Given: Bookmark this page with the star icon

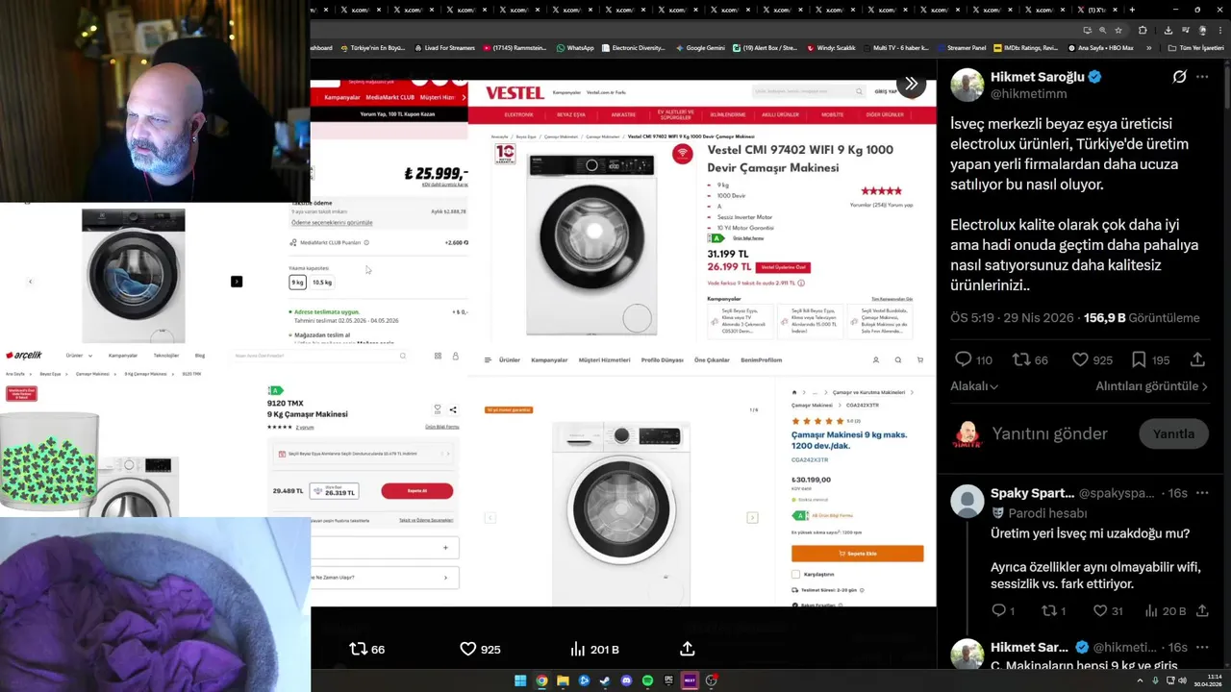Looking at the screenshot, I should (x=1118, y=30).
